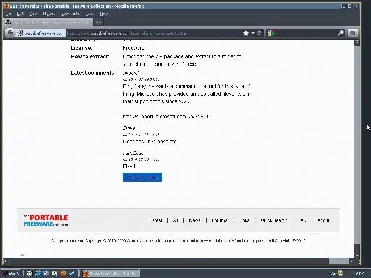Click the vertical scrollbar thumb
This screenshot has height=278, width=371.
tap(357, 248)
